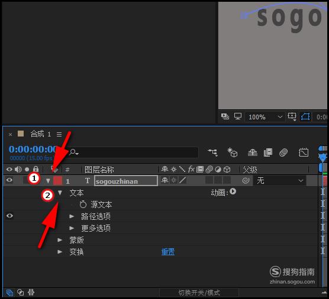Click the 00000 (15.00 fps) frame readout
Viewport: 329px width, 299px height.
pos(31,158)
